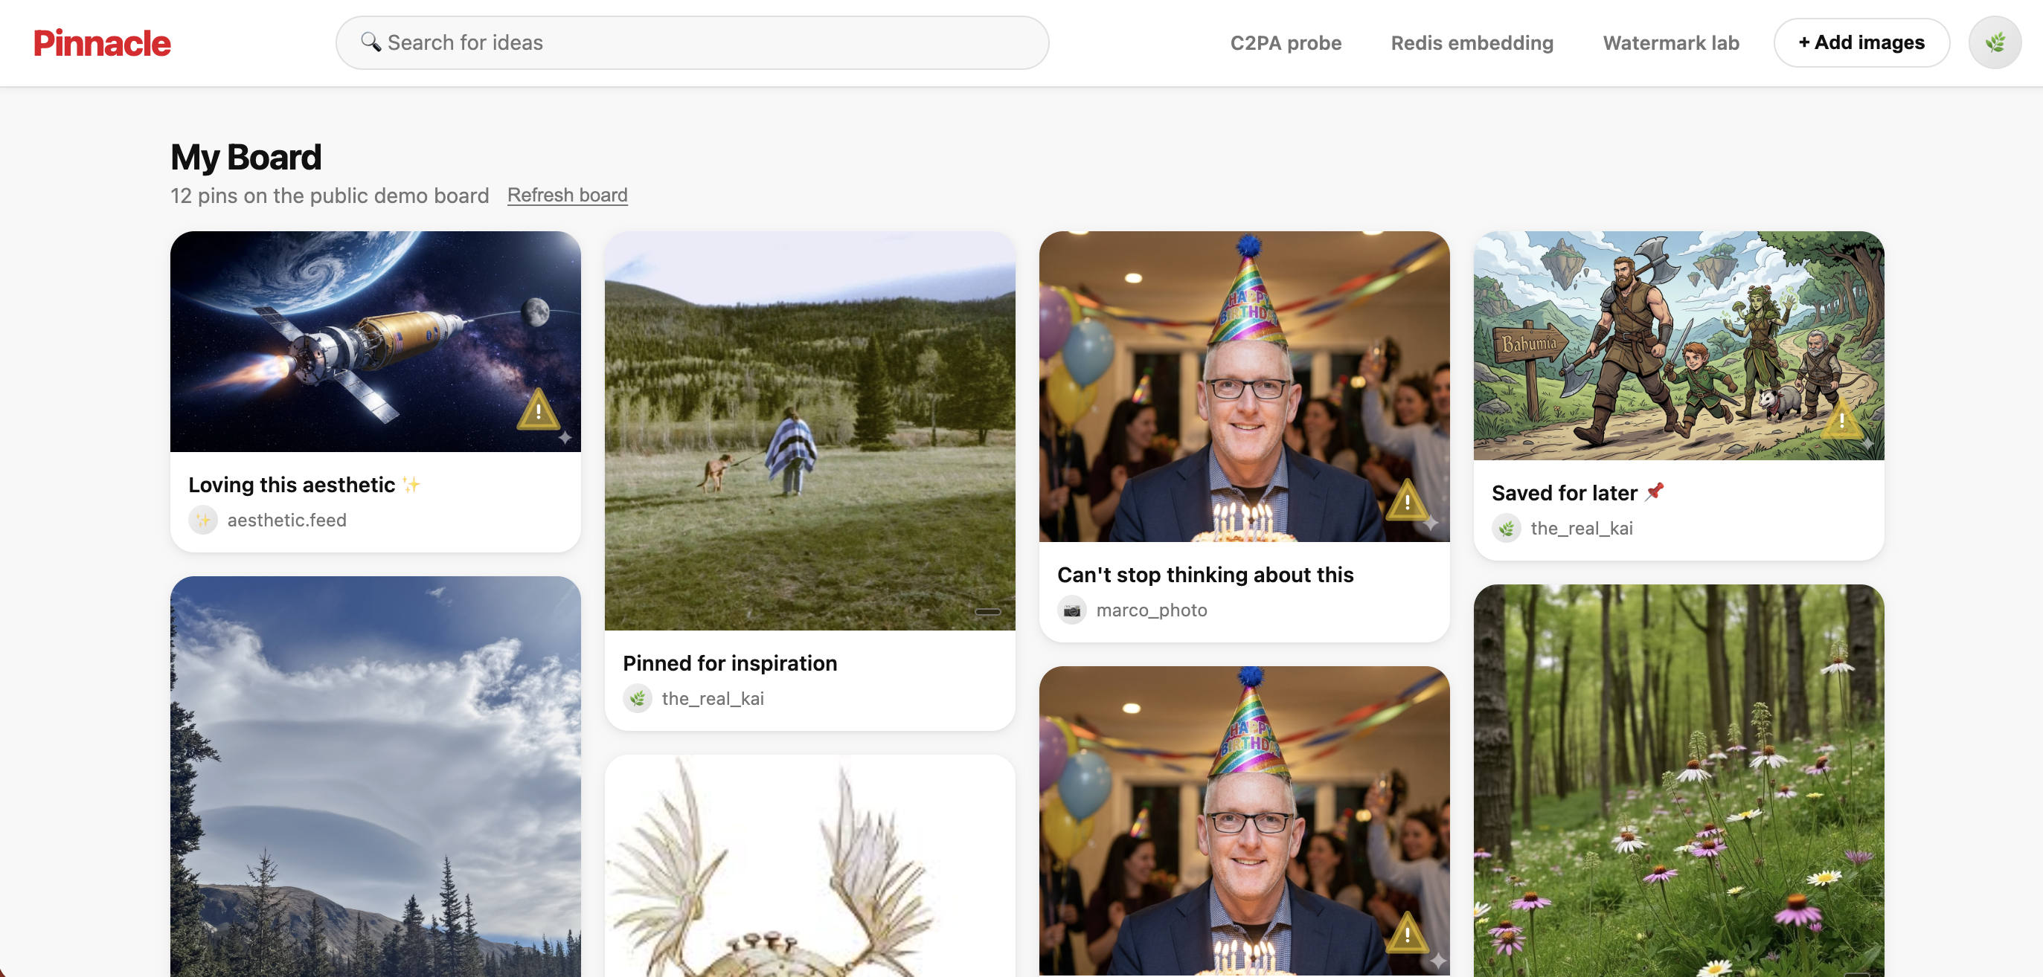Click the Pinnacle logo
This screenshot has height=977, width=2043.
coord(101,43)
